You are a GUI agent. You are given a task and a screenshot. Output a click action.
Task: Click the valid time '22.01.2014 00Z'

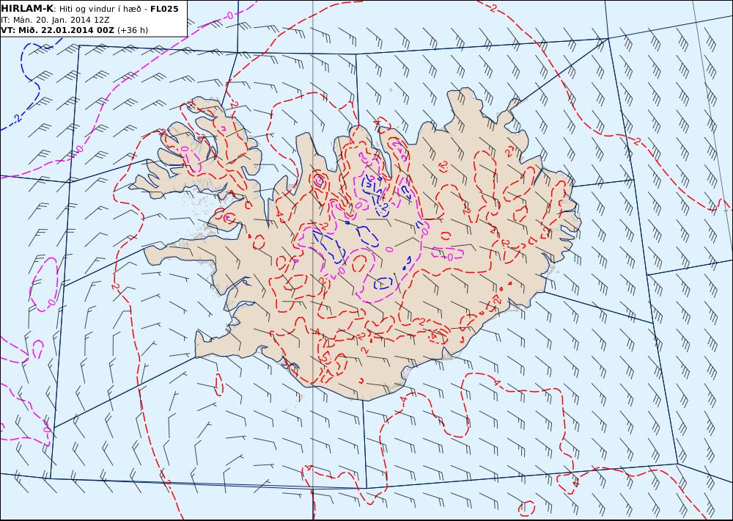click(78, 30)
